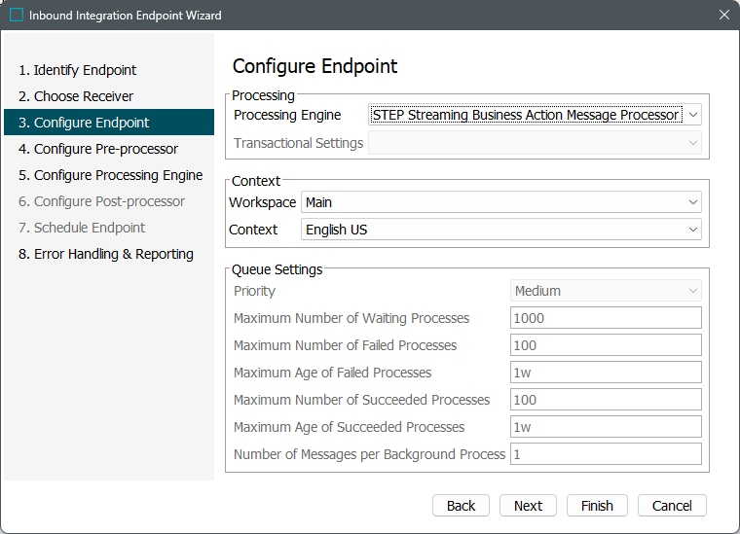The width and height of the screenshot is (740, 534).
Task: Click Finish to complete the wizard
Action: click(x=597, y=506)
